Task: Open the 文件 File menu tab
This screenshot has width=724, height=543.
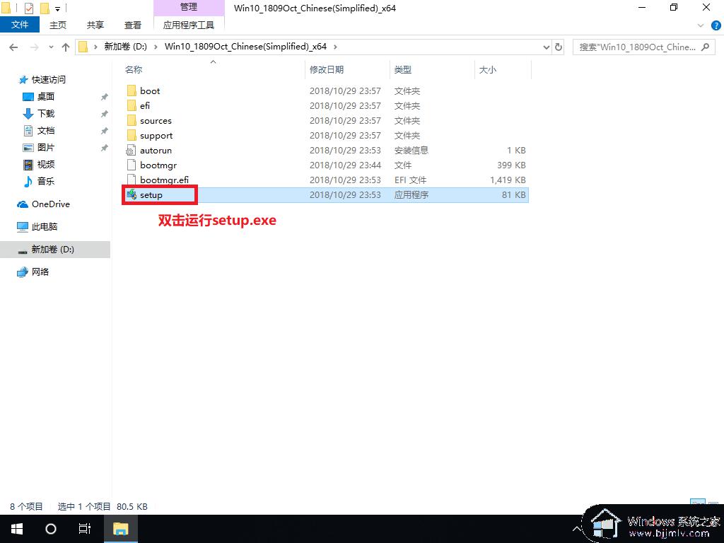Action: click(x=20, y=25)
